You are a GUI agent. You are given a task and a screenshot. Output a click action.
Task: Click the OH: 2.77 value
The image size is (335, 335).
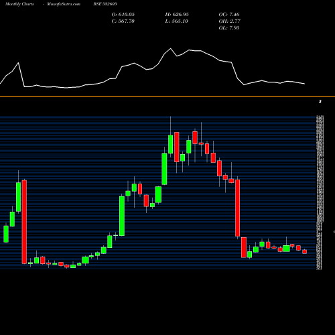[230, 21]
